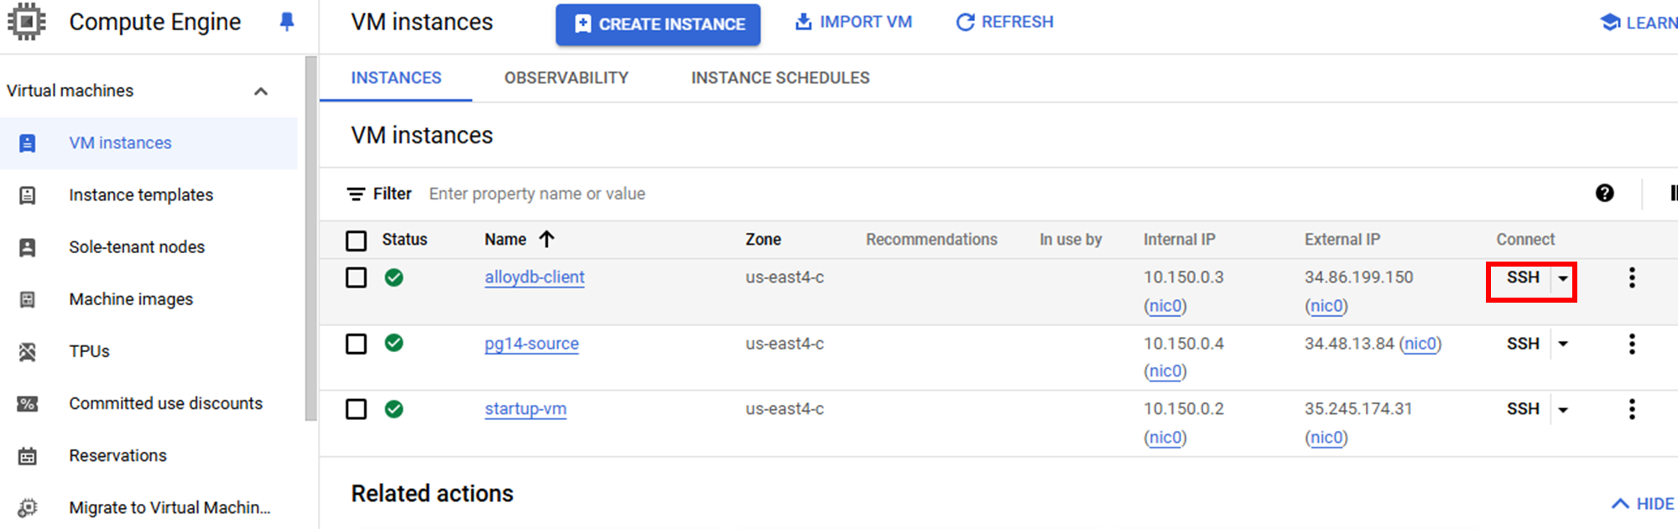Open more actions menu for startup-vm
1678x529 pixels.
(1632, 409)
